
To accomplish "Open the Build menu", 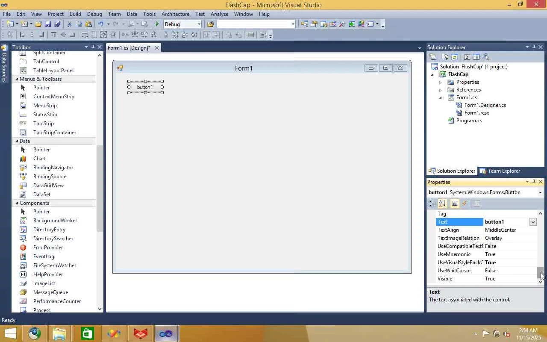I will point(75,14).
